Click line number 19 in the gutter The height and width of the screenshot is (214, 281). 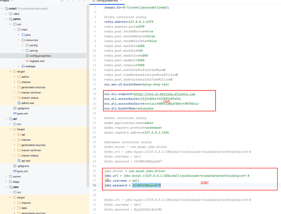point(94,94)
